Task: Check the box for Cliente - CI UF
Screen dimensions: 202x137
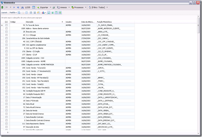Action: tap(6, 55)
